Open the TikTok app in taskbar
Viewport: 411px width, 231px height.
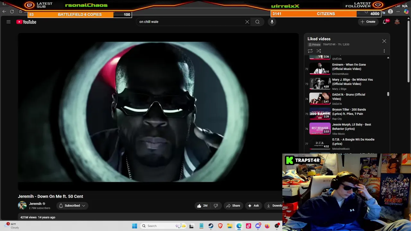[249, 226]
